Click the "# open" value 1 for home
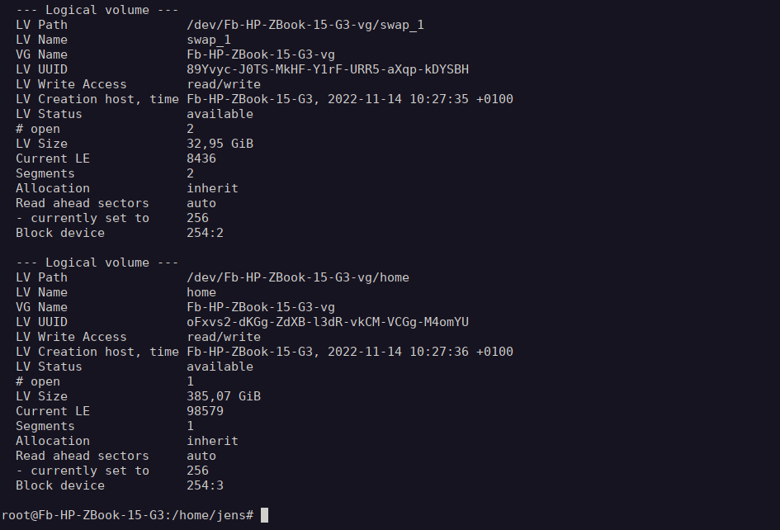Image resolution: width=780 pixels, height=530 pixels. coord(191,381)
